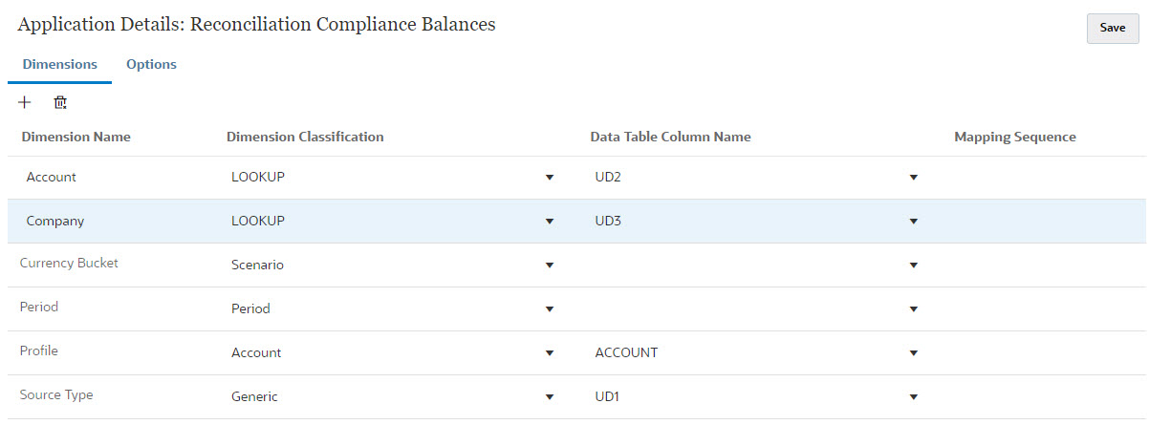The image size is (1149, 425).
Task: Expand Company row LOOKUP classification dropdown
Action: [x=549, y=222]
